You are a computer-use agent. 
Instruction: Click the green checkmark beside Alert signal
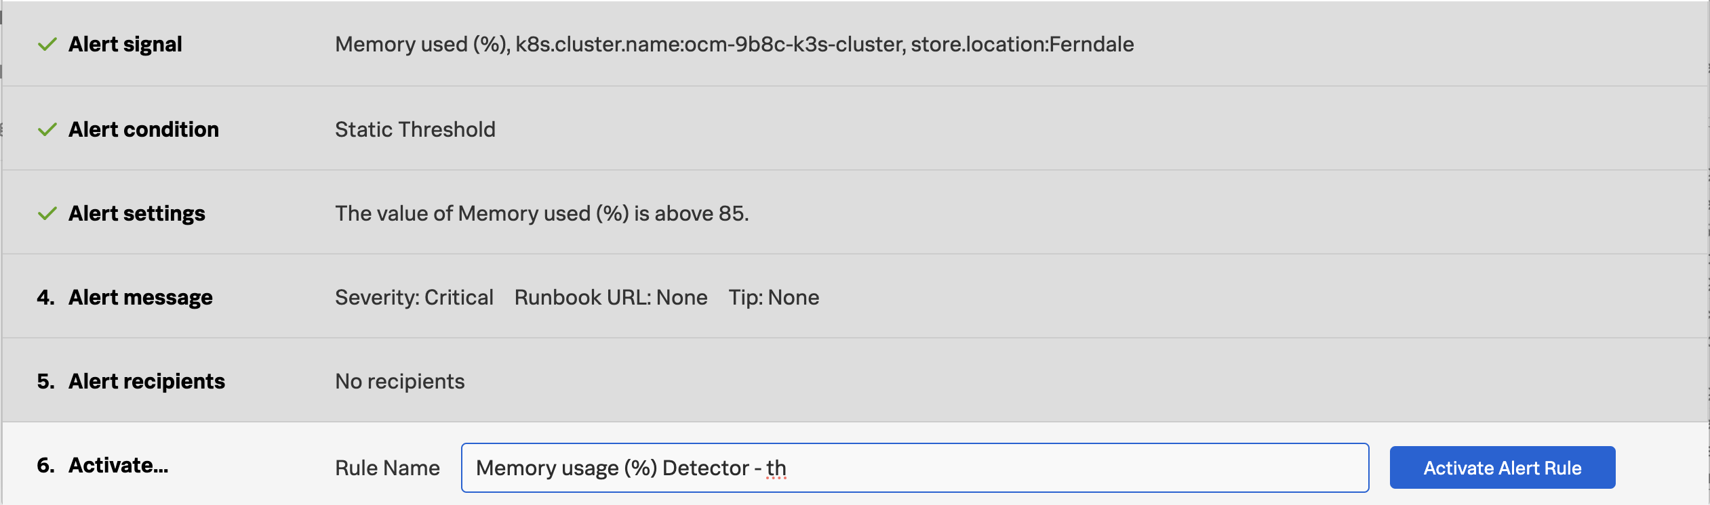tap(47, 45)
